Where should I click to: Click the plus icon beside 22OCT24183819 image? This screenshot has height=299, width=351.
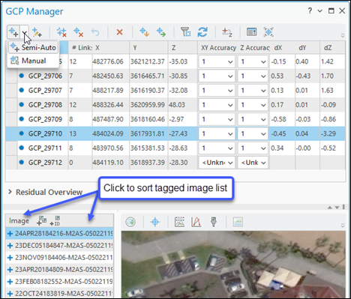(x=10, y=293)
